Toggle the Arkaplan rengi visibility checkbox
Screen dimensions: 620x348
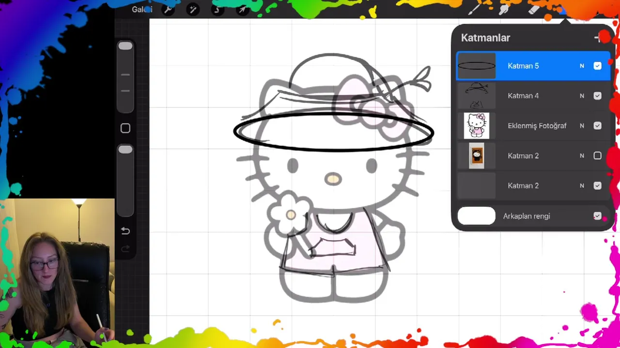(597, 216)
